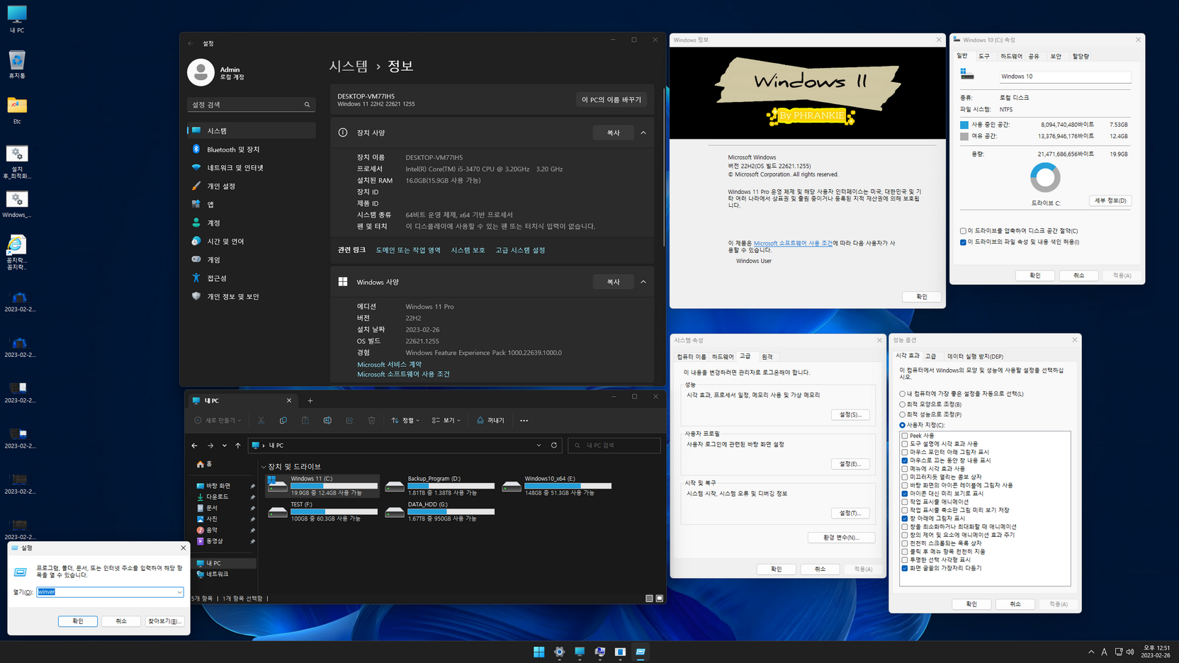Click the Share icon in File Explorer toolbar
This screenshot has width=1179, height=663.
[349, 420]
